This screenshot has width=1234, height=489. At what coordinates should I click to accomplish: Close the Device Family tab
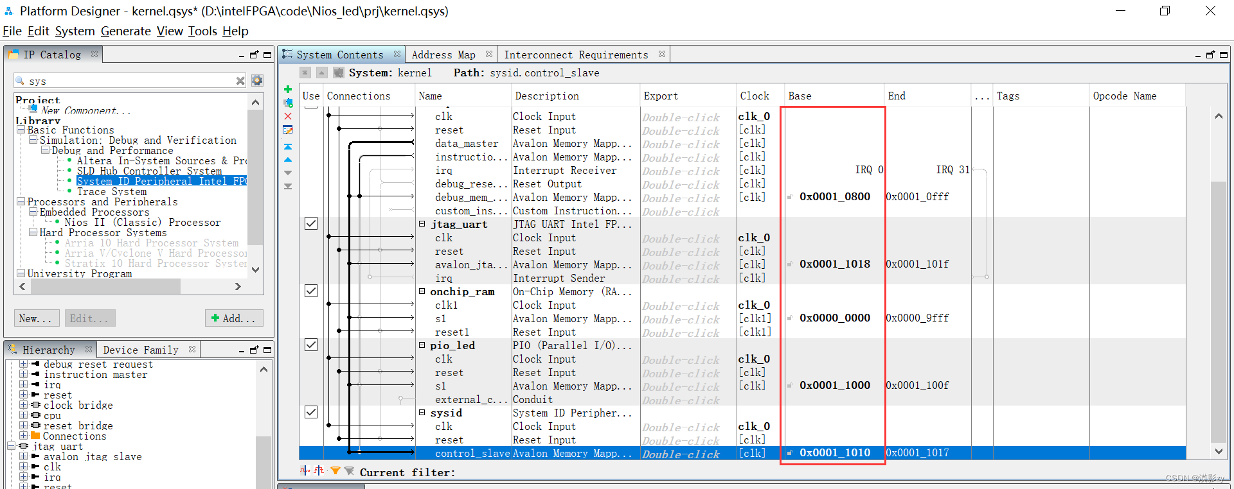point(192,349)
